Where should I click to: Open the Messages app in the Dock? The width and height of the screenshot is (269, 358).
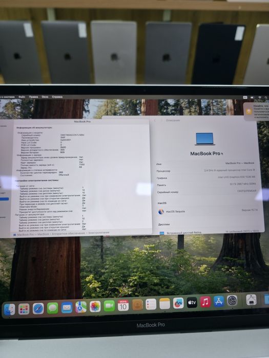click(x=53, y=308)
